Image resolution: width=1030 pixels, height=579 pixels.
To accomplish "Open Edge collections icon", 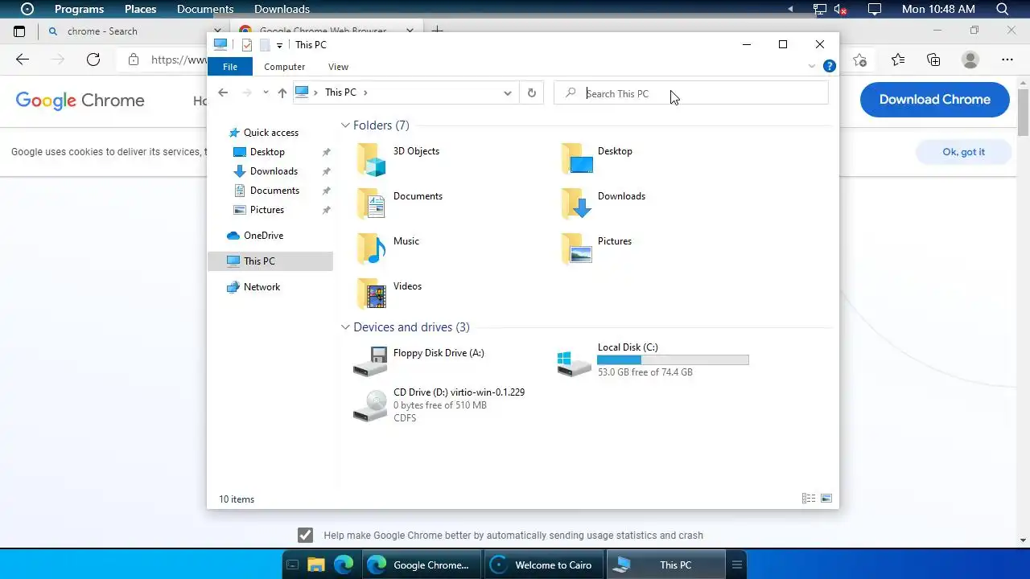I will click(x=933, y=60).
